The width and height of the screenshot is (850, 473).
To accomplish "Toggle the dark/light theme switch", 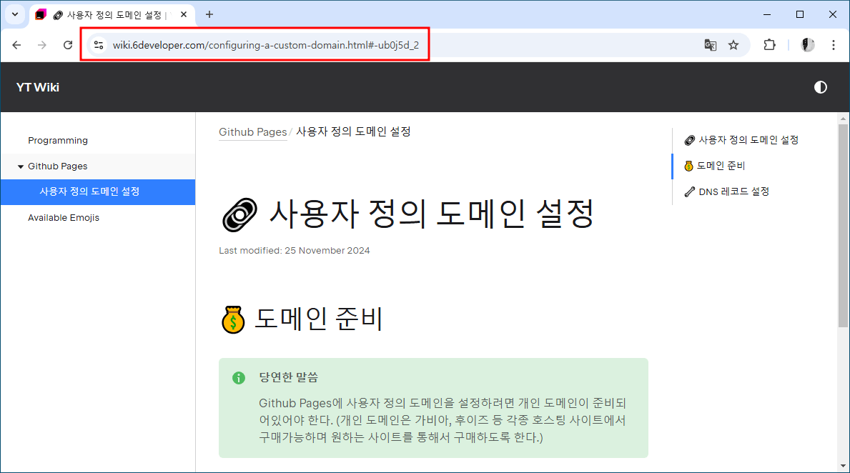I will tap(820, 87).
